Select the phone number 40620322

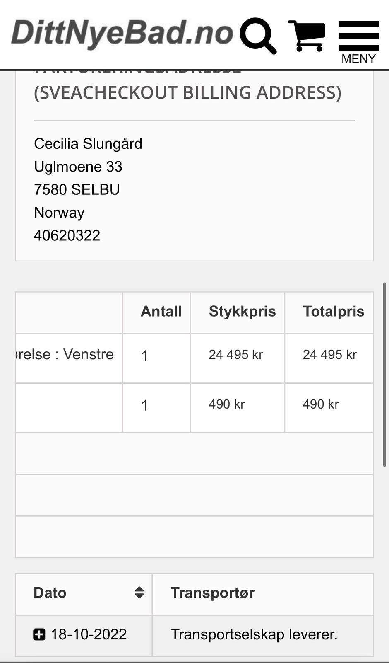pos(67,235)
